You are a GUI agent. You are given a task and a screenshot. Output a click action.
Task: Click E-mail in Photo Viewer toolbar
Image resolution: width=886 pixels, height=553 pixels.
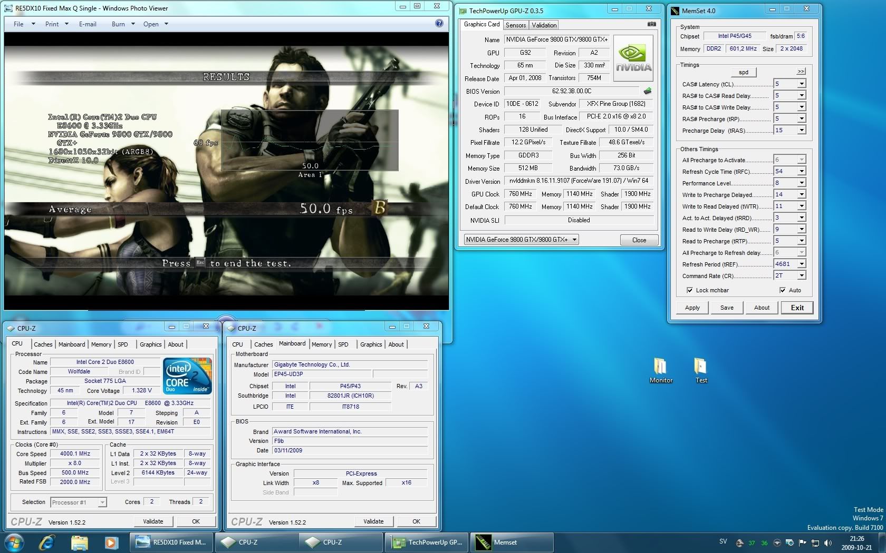(x=88, y=24)
